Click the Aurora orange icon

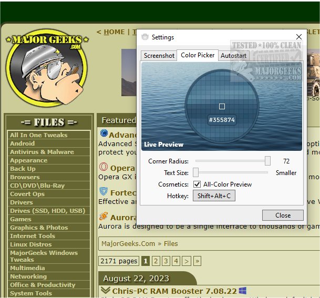pyautogui.click(x=104, y=216)
